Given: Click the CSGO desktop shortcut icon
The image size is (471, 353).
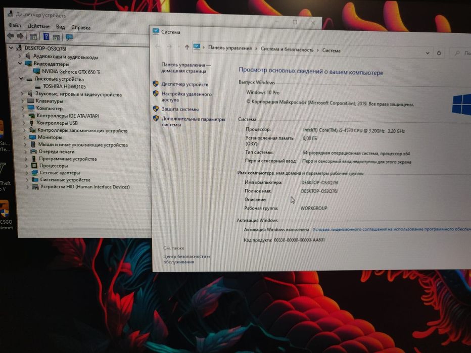Looking at the screenshot, I should pyautogui.click(x=5, y=209).
